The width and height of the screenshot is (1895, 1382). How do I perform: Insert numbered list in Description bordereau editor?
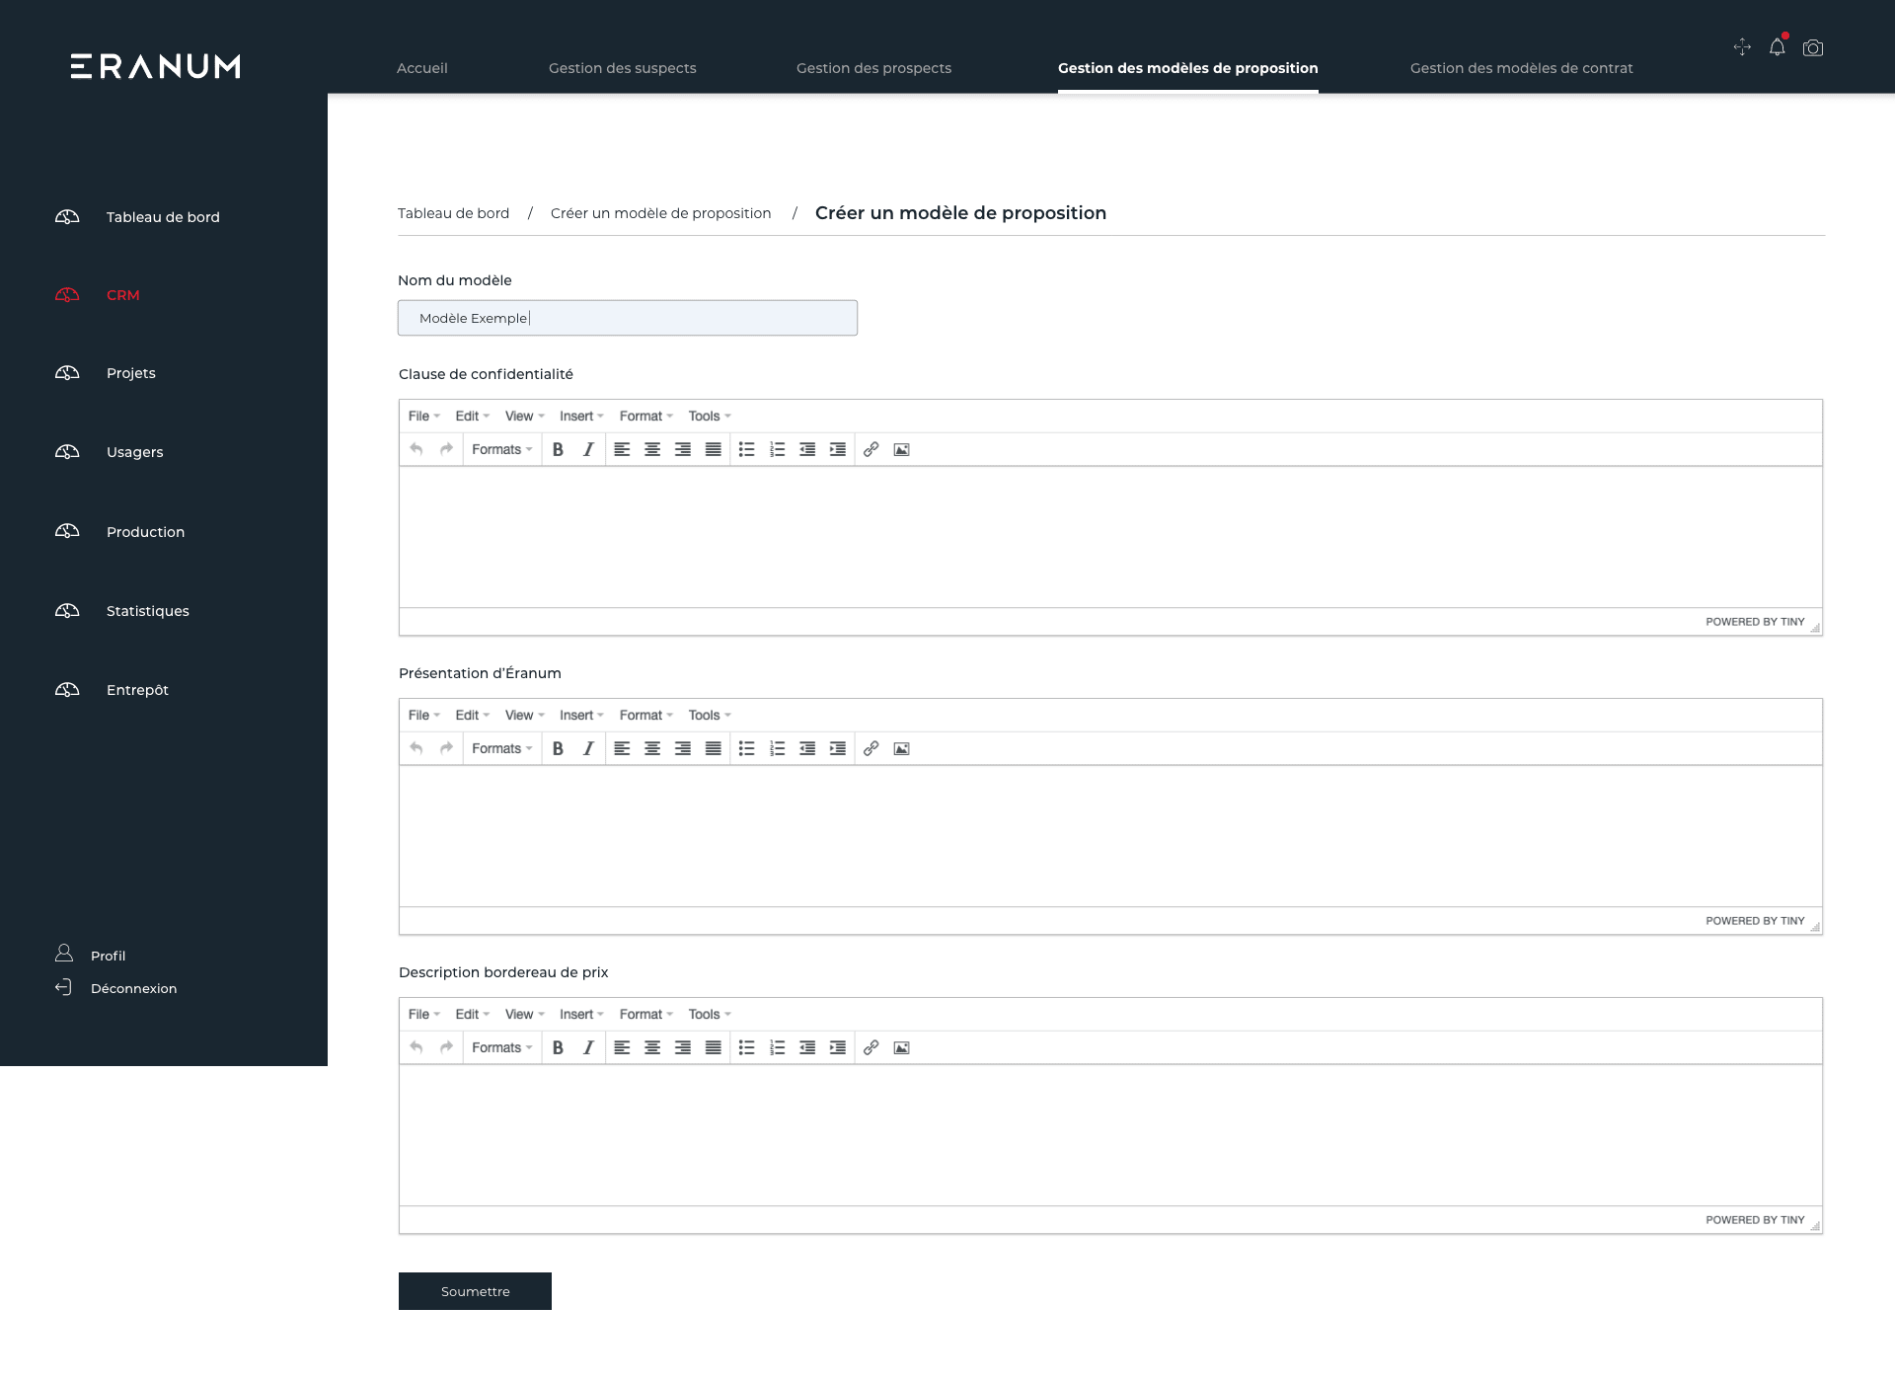point(778,1047)
